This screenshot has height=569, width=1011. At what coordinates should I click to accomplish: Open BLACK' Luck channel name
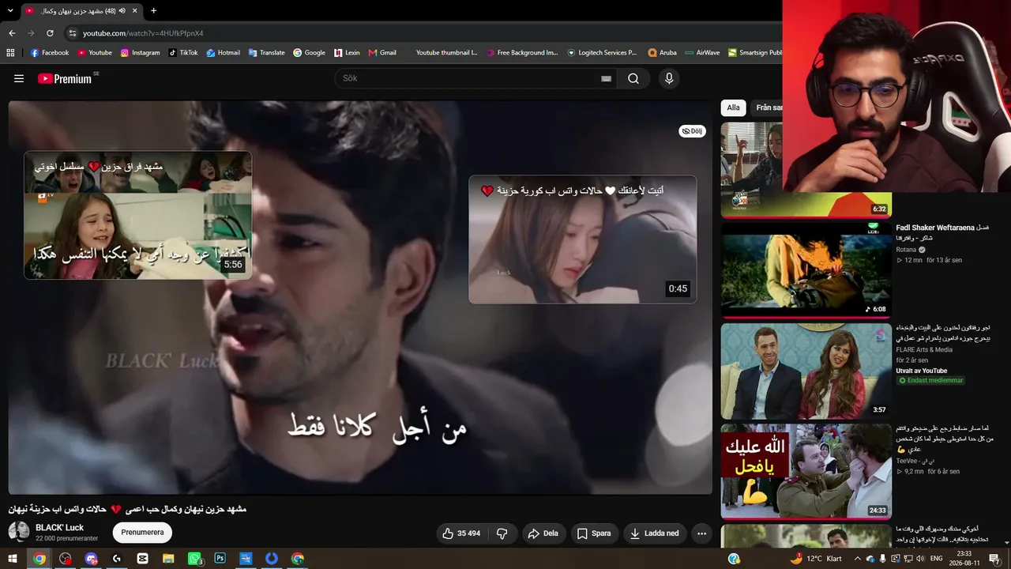59,528
